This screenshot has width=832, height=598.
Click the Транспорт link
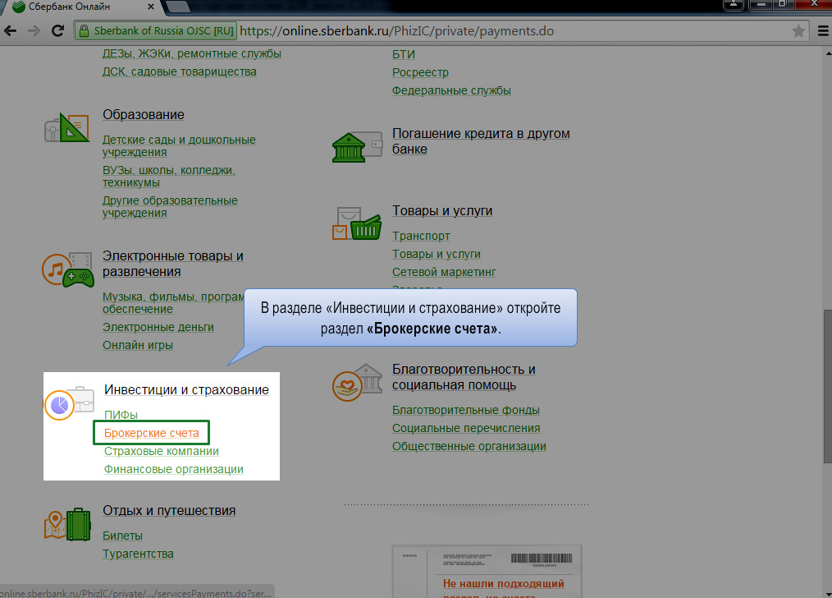pyautogui.click(x=421, y=236)
